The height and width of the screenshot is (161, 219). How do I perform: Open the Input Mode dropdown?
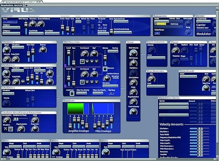pos(36,33)
